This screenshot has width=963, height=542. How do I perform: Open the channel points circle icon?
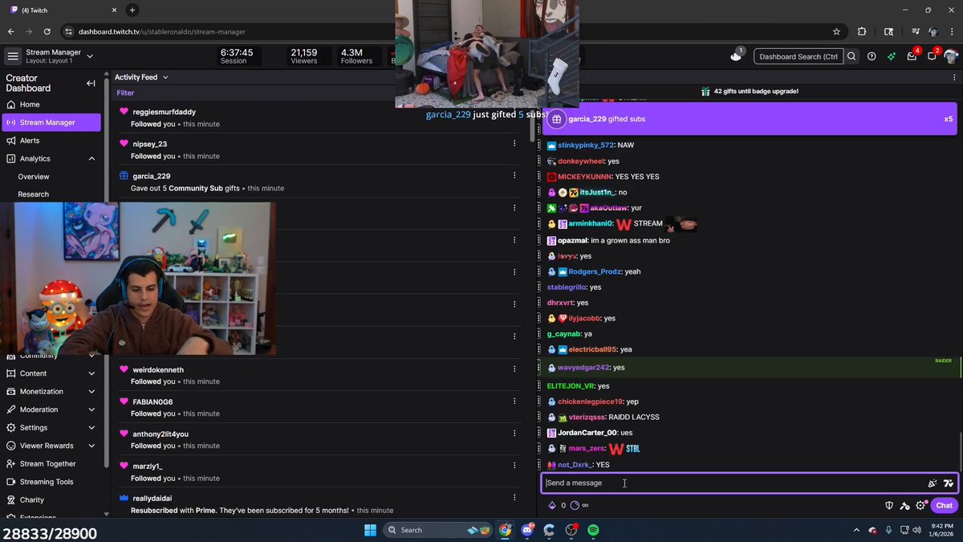coord(575,505)
